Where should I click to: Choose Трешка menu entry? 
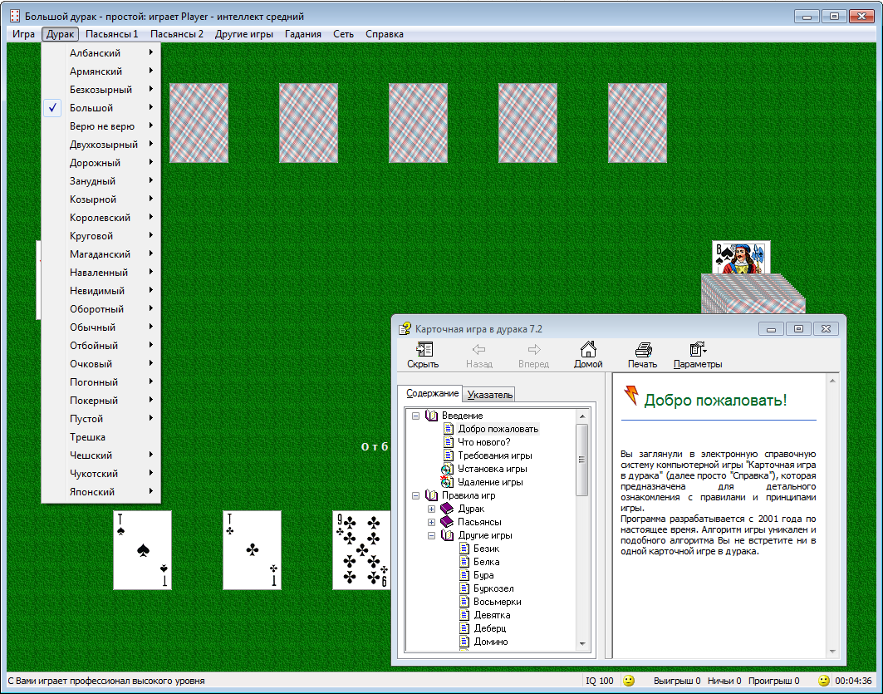(101, 437)
